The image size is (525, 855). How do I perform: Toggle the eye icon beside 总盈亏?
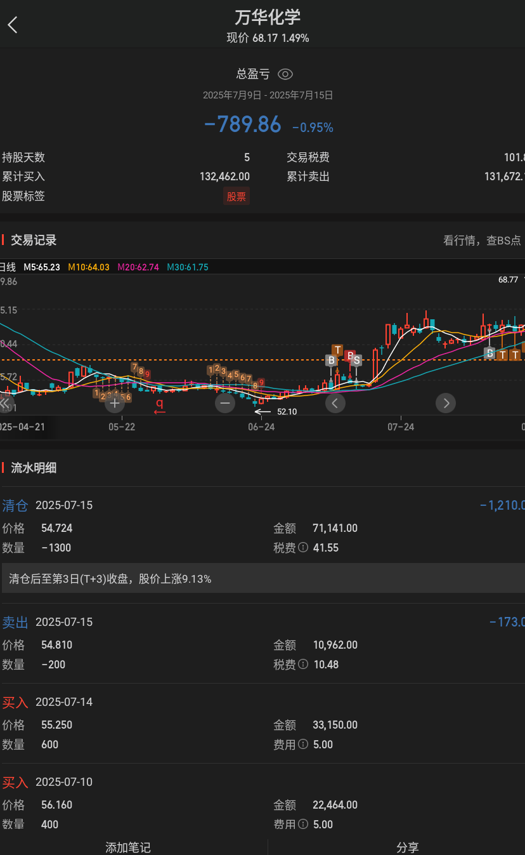pos(285,74)
